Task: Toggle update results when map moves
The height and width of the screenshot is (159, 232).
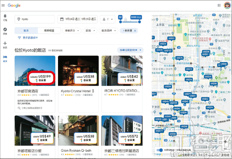Action: [160, 150]
